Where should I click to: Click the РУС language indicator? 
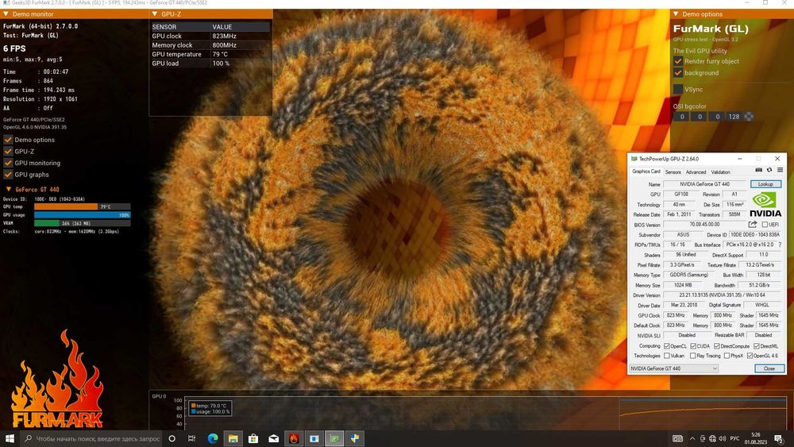coord(734,438)
